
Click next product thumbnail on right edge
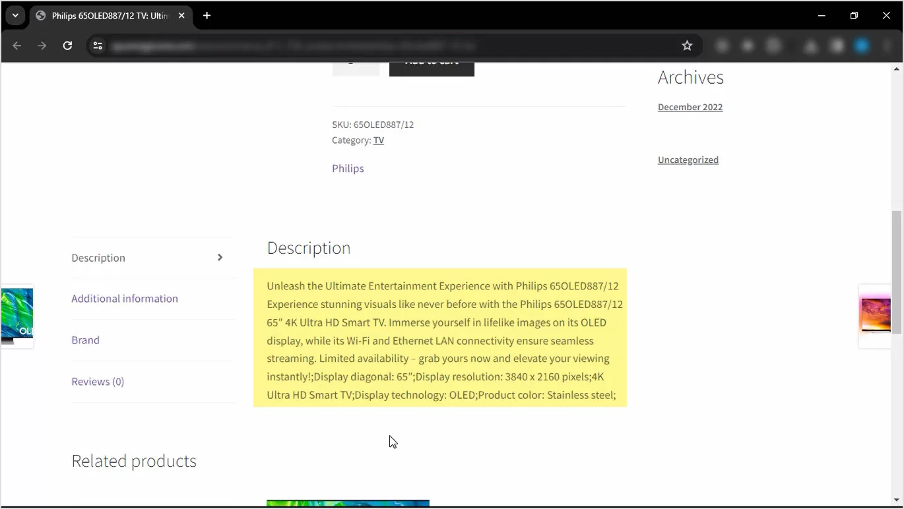tap(876, 316)
